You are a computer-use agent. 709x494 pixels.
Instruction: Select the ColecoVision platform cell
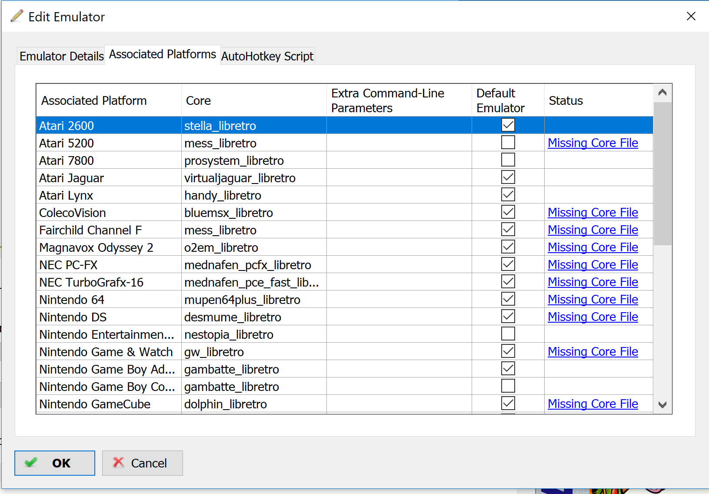tap(109, 213)
